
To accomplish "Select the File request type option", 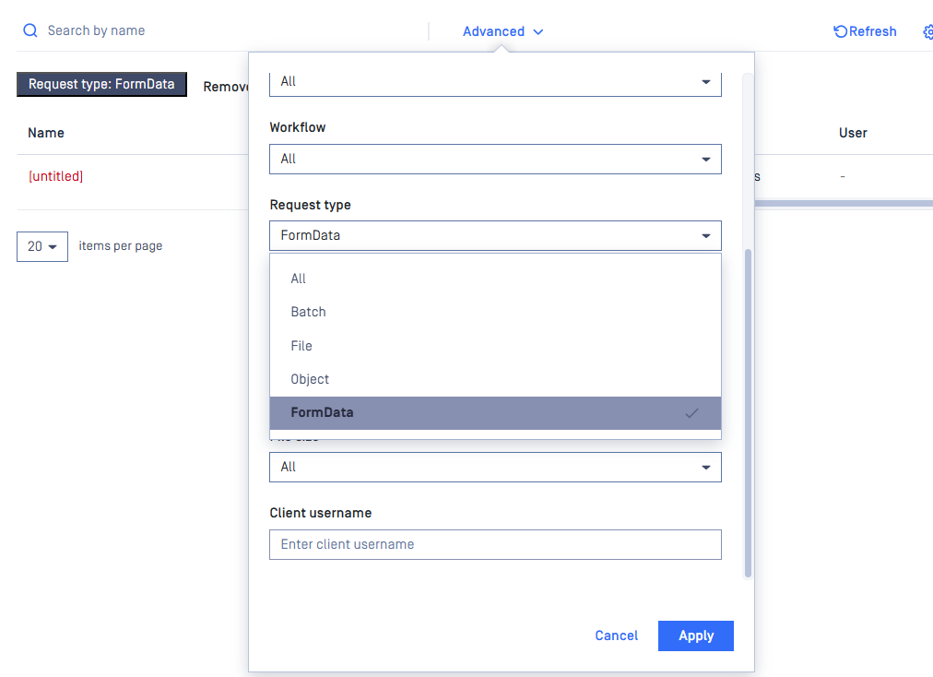I will [301, 346].
